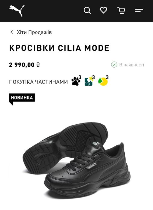Select the yellow pie chart installment icon

(x=103, y=81)
